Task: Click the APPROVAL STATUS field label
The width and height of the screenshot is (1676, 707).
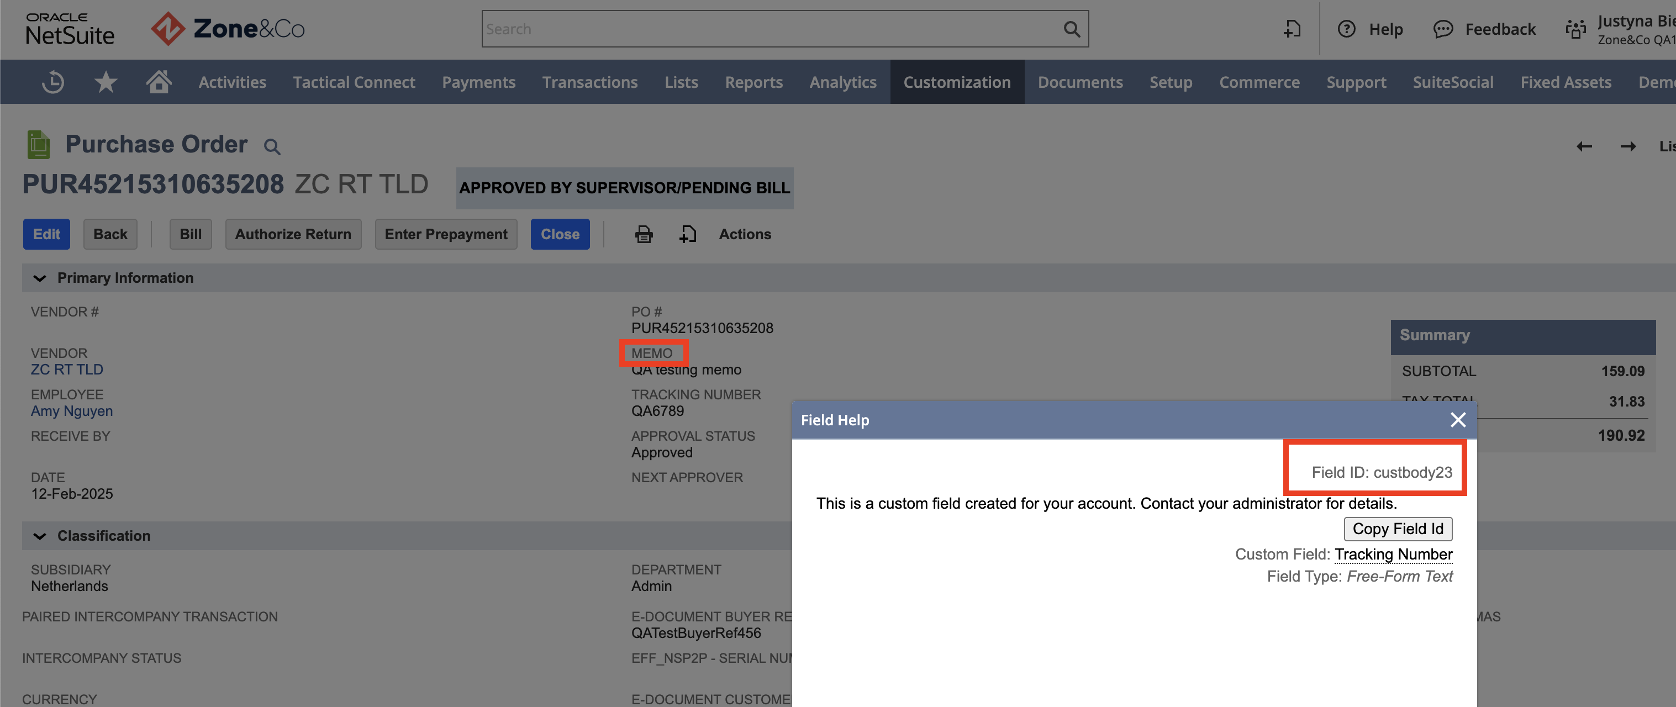Action: (693, 436)
